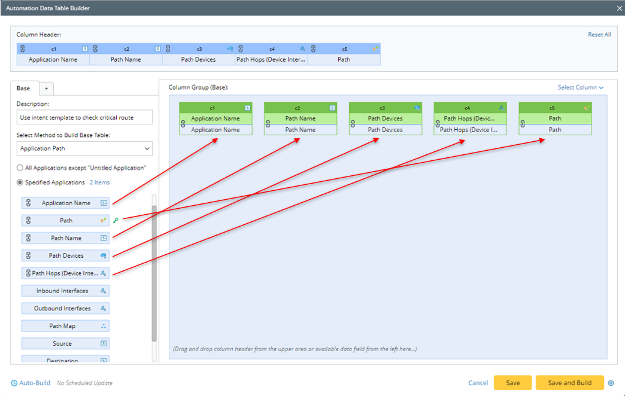Select the Path Map field
Screen dimensions: 625x396
[65, 326]
